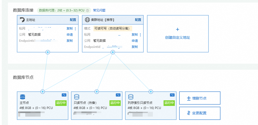This screenshot has height=125, width=258.
Task: Click the 变更配置 button
Action: (x=200, y=113)
